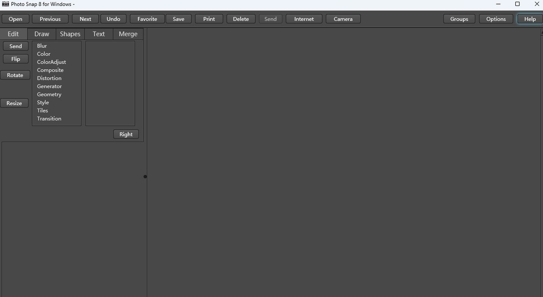Viewport: 543px width, 297px height.
Task: Advance with the Next button
Action: [85, 19]
